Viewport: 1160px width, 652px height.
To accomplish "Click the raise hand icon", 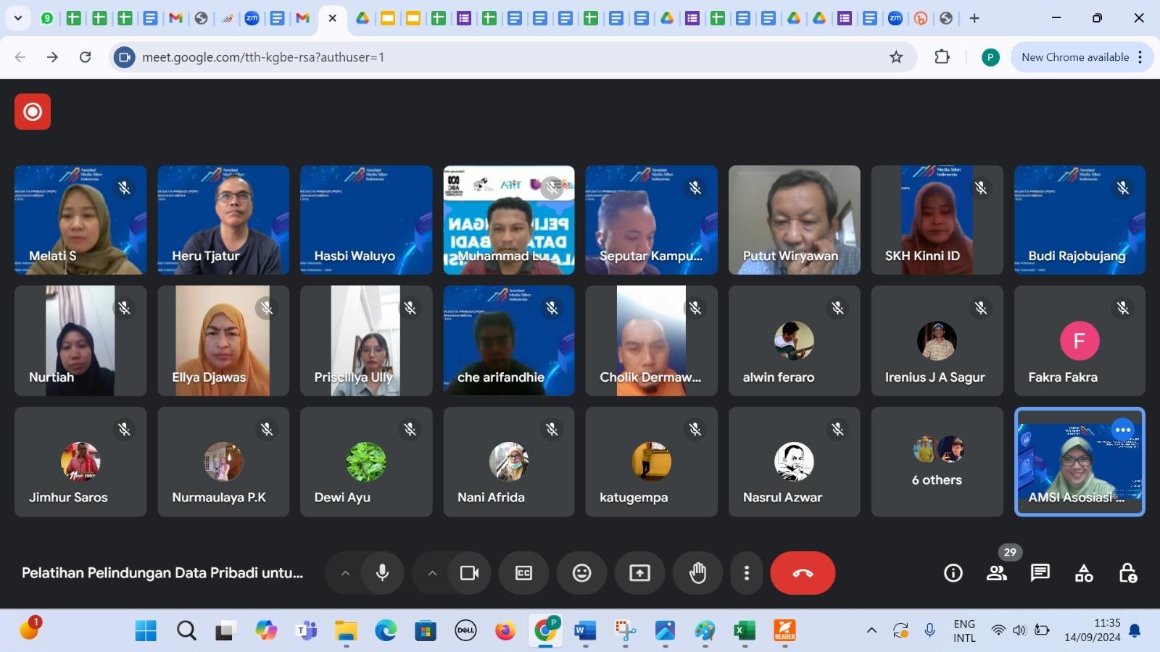I will [697, 573].
